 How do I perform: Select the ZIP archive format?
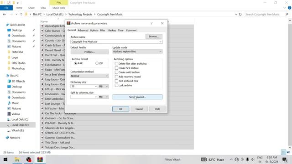tap(97, 63)
